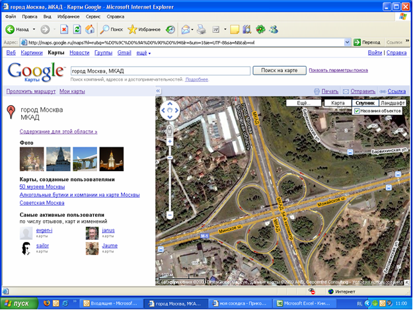The width and height of the screenshot is (413, 310).
Task: Click the Messenger people toolbar icon
Action: pos(274,29)
